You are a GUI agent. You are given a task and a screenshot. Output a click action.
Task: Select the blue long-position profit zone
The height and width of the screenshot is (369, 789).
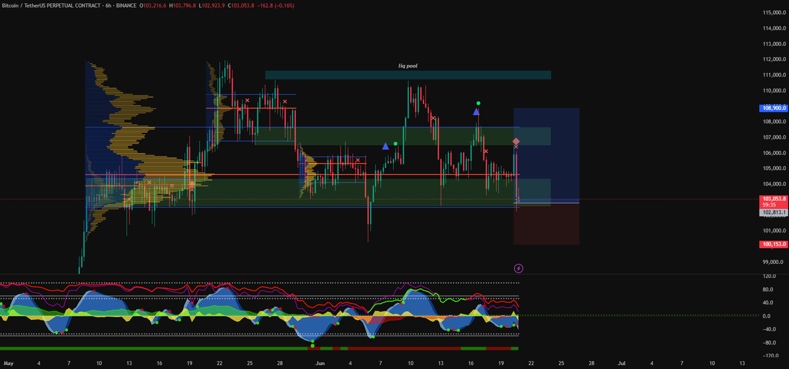(x=546, y=156)
